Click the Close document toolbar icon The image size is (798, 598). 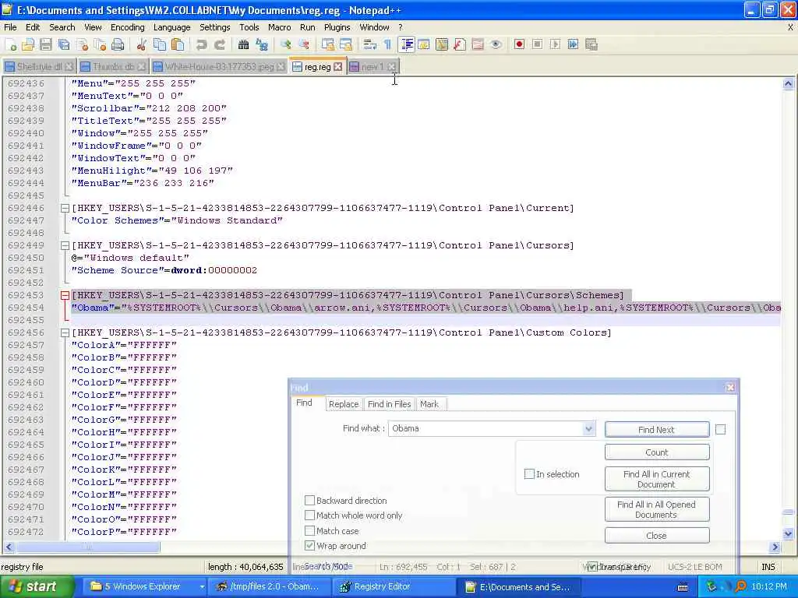[82, 44]
